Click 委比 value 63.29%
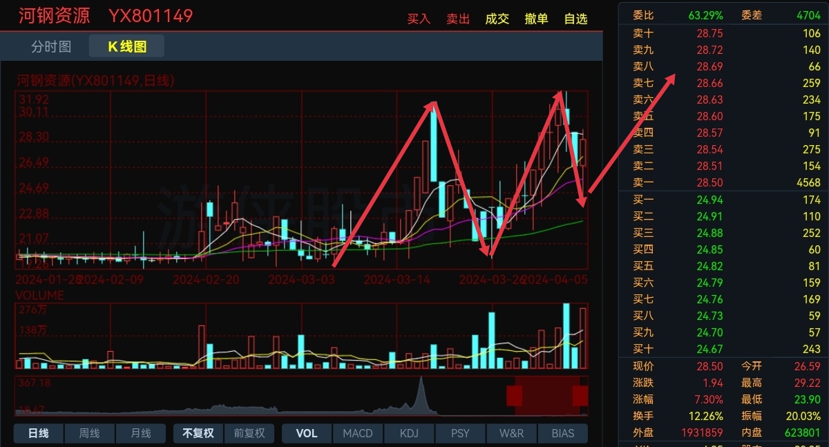 [706, 15]
